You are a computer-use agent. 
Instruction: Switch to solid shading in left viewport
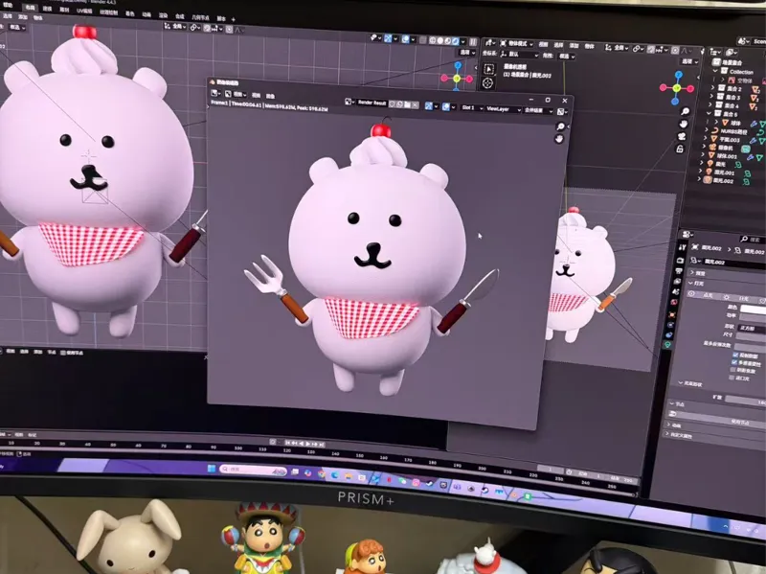click(441, 41)
